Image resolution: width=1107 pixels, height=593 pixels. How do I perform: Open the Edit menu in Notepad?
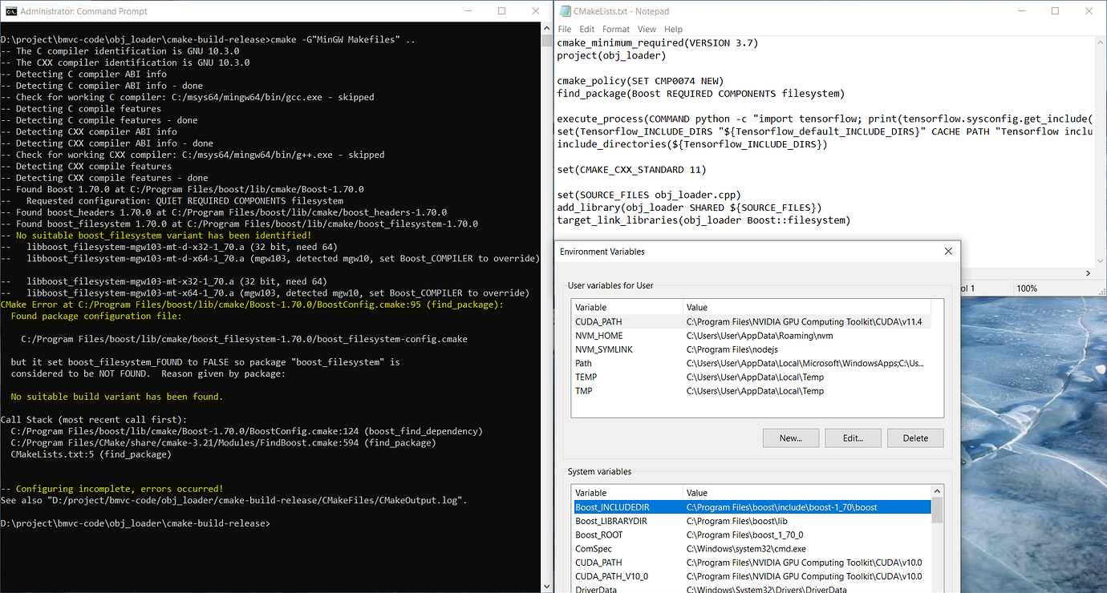[x=587, y=29]
